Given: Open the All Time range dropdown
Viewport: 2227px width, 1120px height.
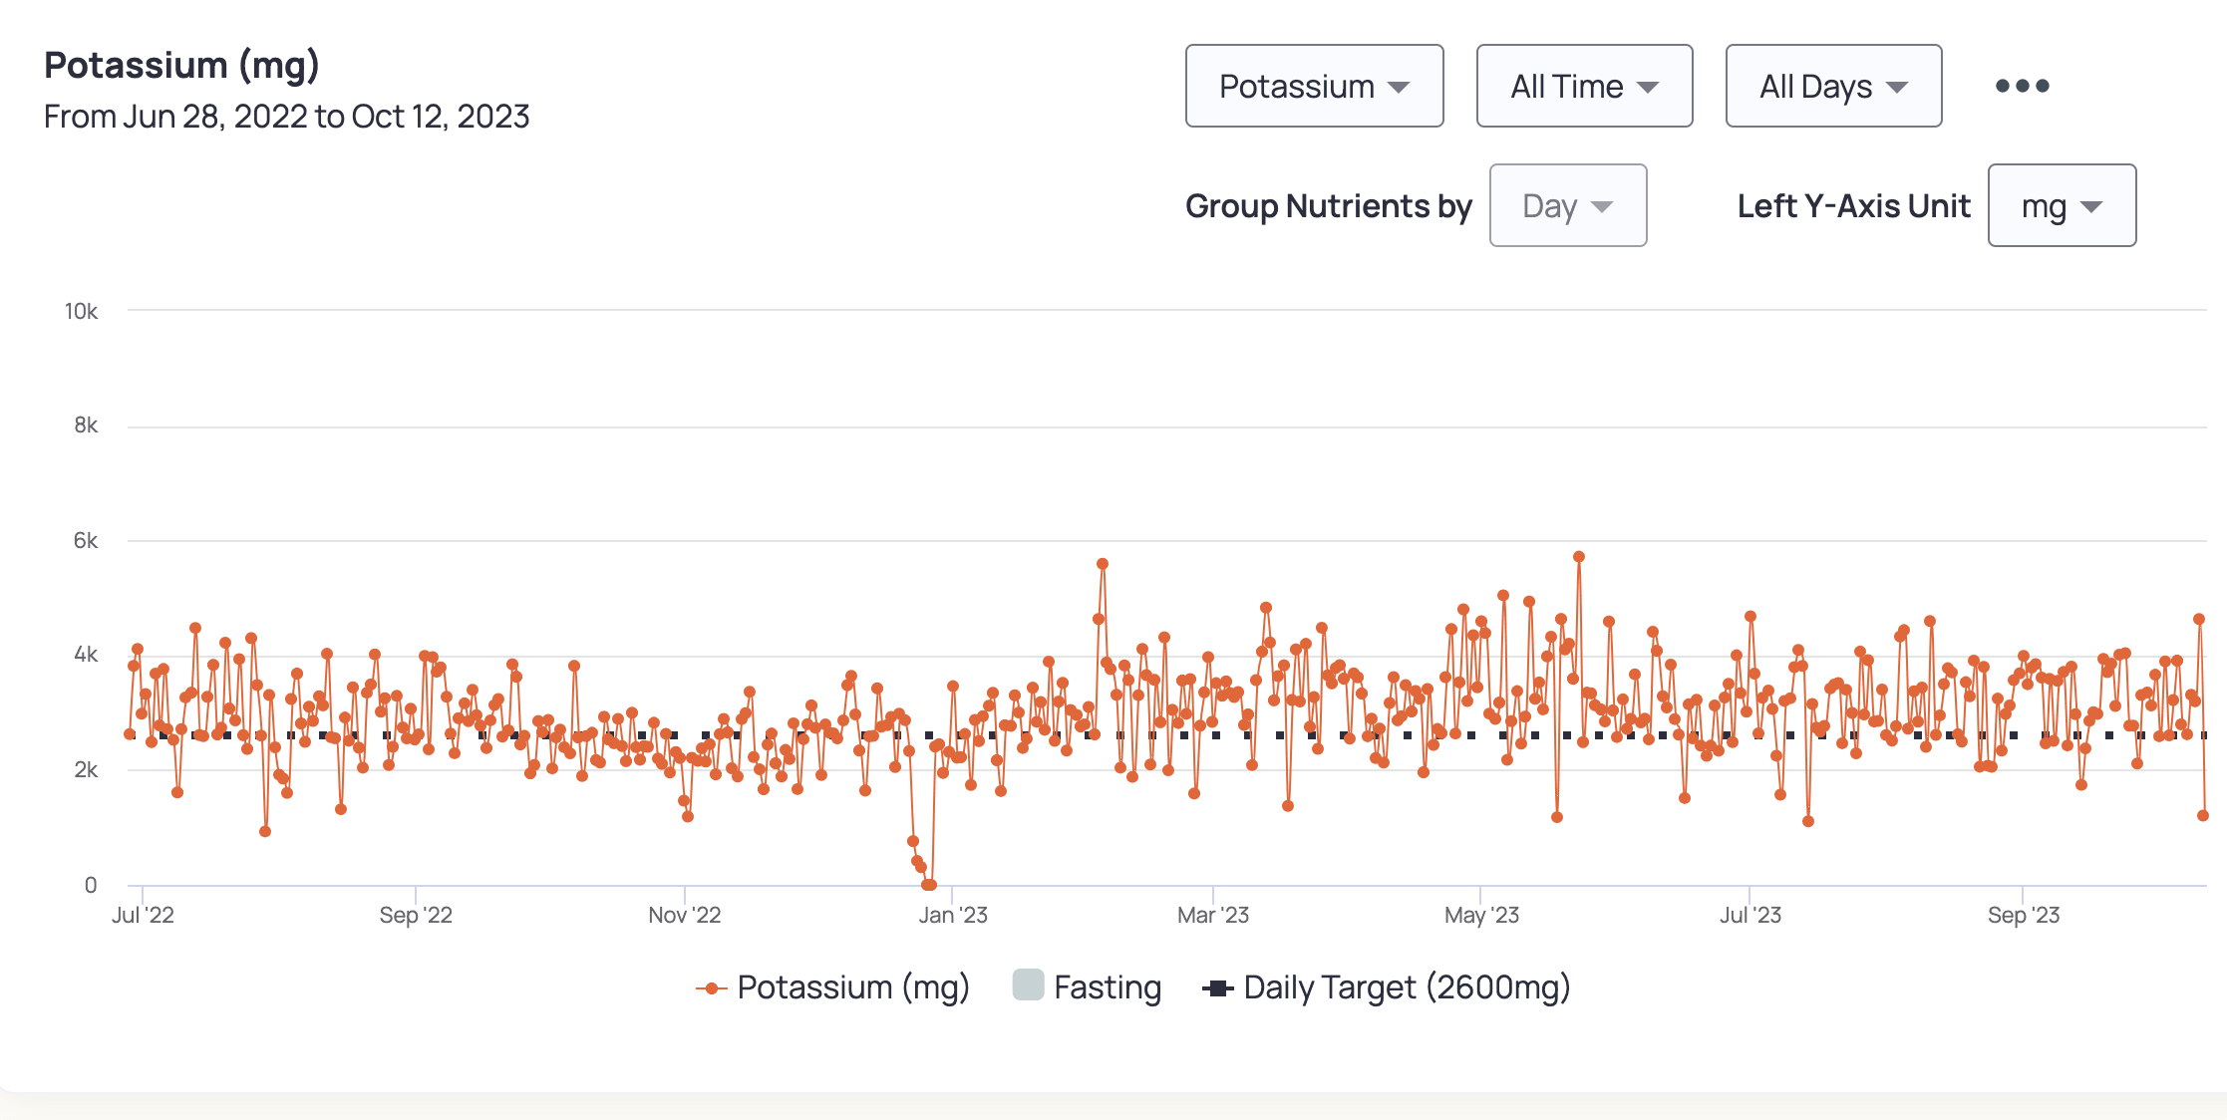Looking at the screenshot, I should [1584, 86].
